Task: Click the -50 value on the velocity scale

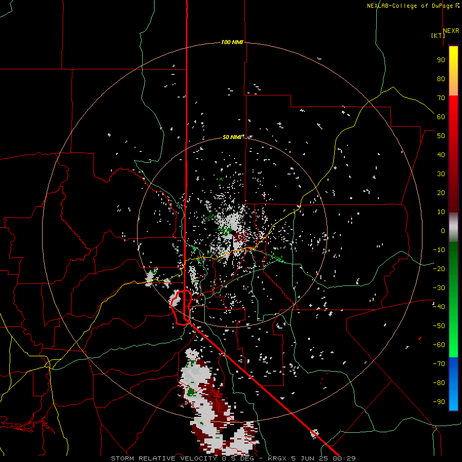Action: (x=439, y=325)
